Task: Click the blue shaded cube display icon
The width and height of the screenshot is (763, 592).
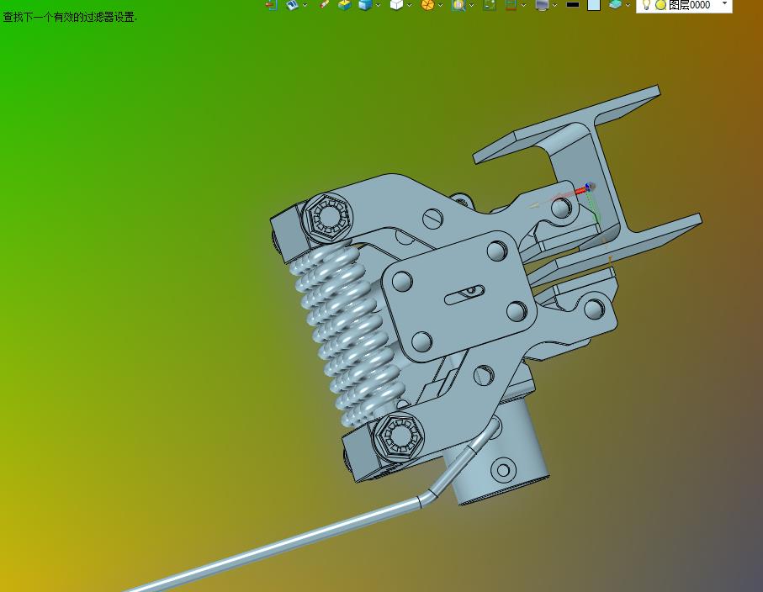Action: [365, 5]
